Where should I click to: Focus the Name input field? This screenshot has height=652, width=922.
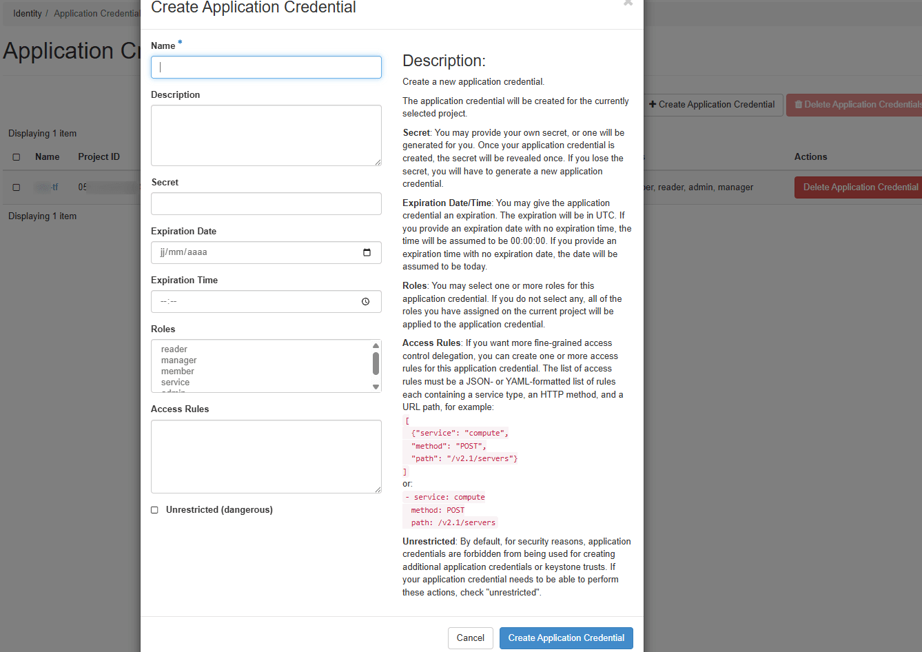(266, 67)
